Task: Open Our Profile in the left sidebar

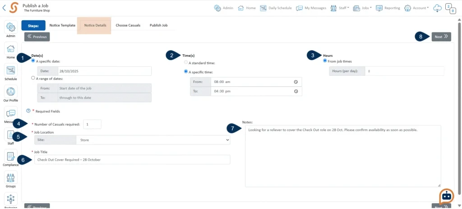Action: (11, 94)
